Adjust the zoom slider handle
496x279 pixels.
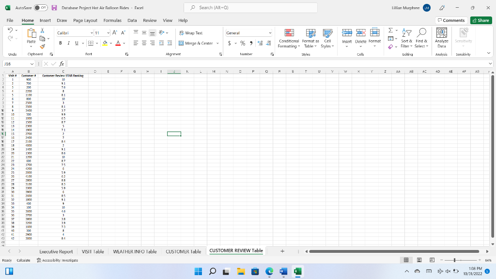[454, 260]
